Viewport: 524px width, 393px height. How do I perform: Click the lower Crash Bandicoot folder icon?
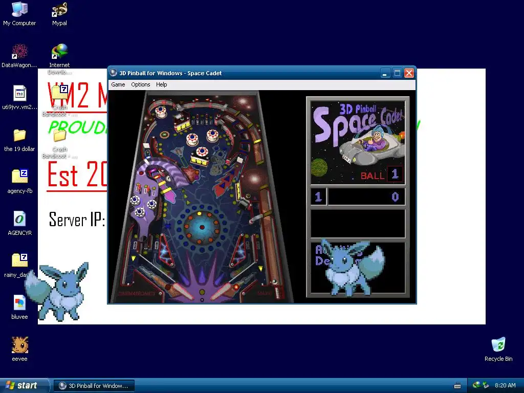tap(59, 144)
